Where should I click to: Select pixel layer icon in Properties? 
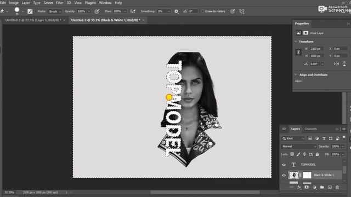(x=298, y=33)
